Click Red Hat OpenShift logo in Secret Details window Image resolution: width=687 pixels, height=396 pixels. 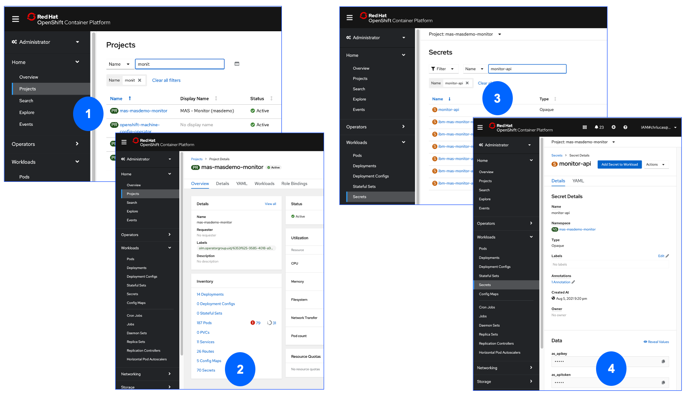[x=521, y=127]
